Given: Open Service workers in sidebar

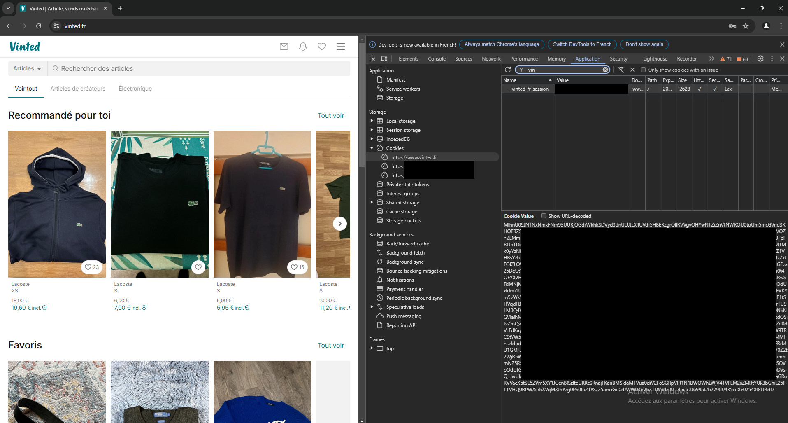Looking at the screenshot, I should tap(403, 89).
